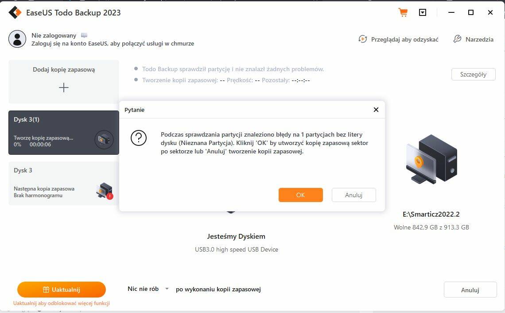Click the EaseUS Todo Backup 2023 title
Viewport: 505px width, 313px height.
point(74,12)
